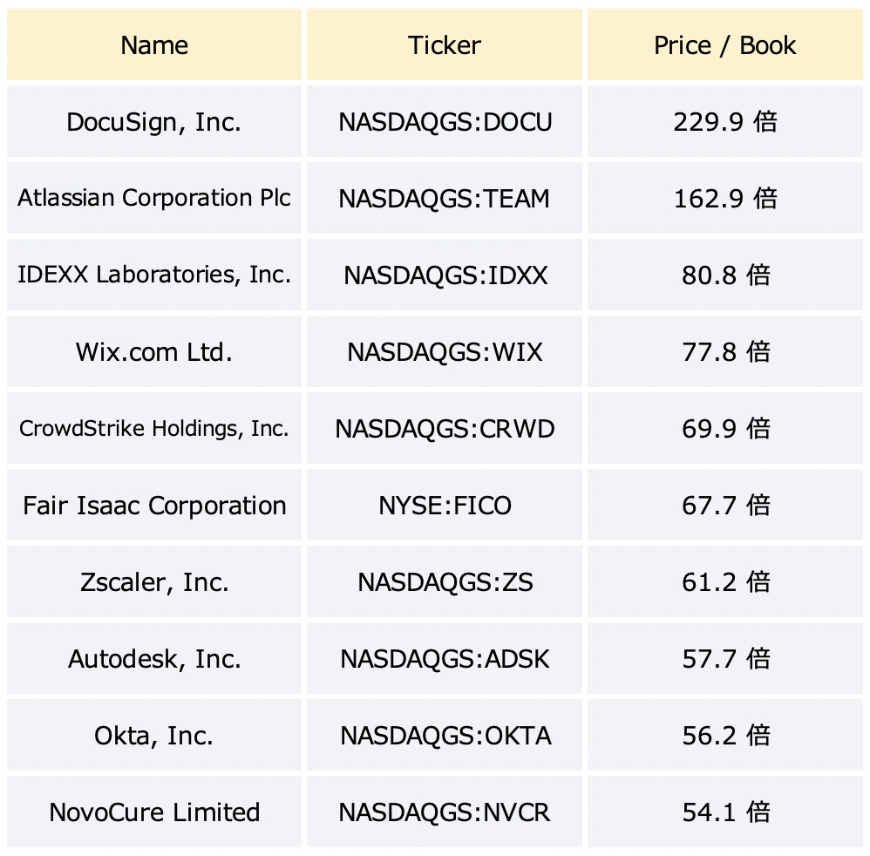Select the NASDAQGS:ADSK ticker cell

[445, 659]
